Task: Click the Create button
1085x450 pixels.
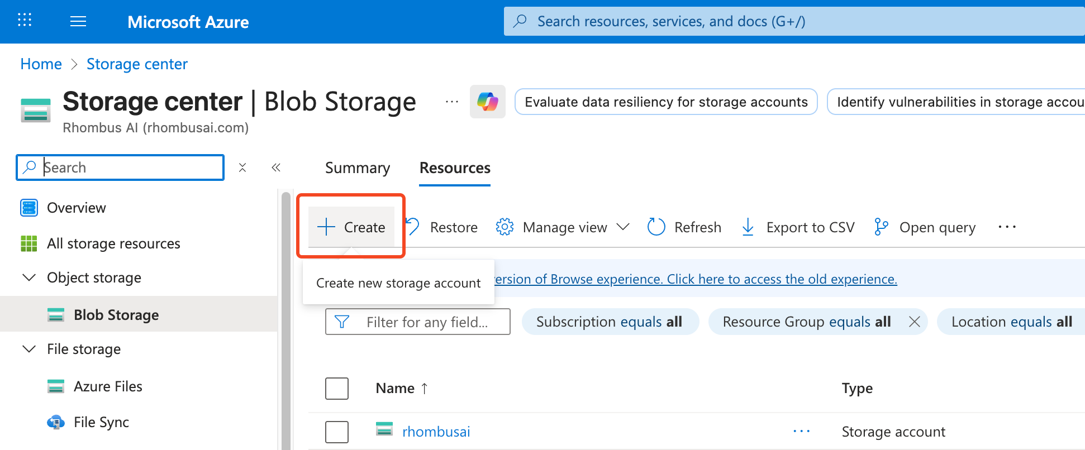Action: pos(351,227)
